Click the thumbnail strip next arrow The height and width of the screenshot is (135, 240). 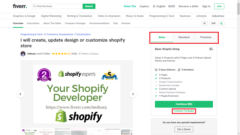(x=131, y=134)
